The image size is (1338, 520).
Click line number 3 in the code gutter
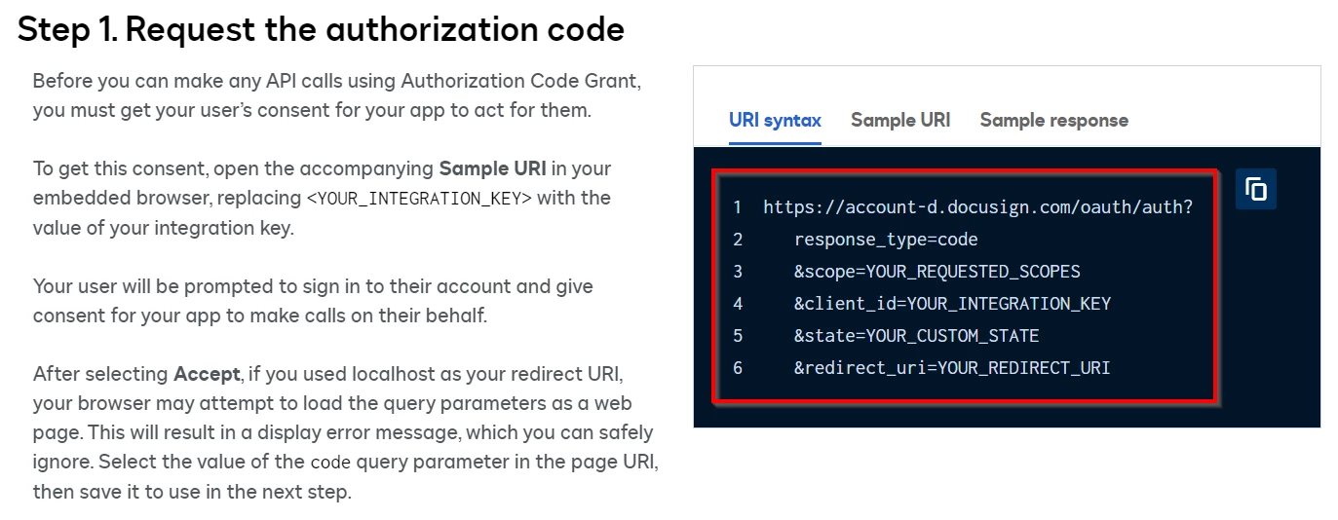738,272
